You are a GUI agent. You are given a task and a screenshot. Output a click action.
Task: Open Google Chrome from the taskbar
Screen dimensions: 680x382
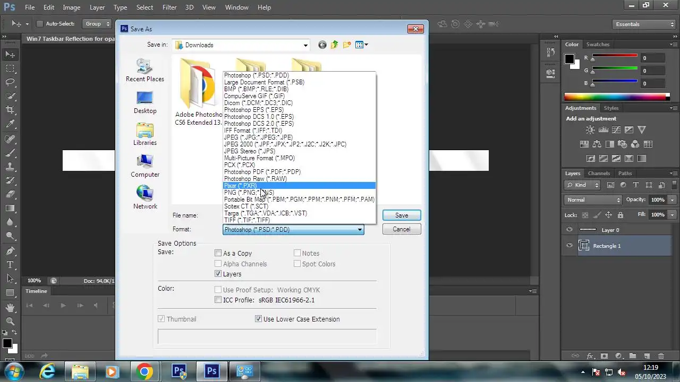[144, 371]
